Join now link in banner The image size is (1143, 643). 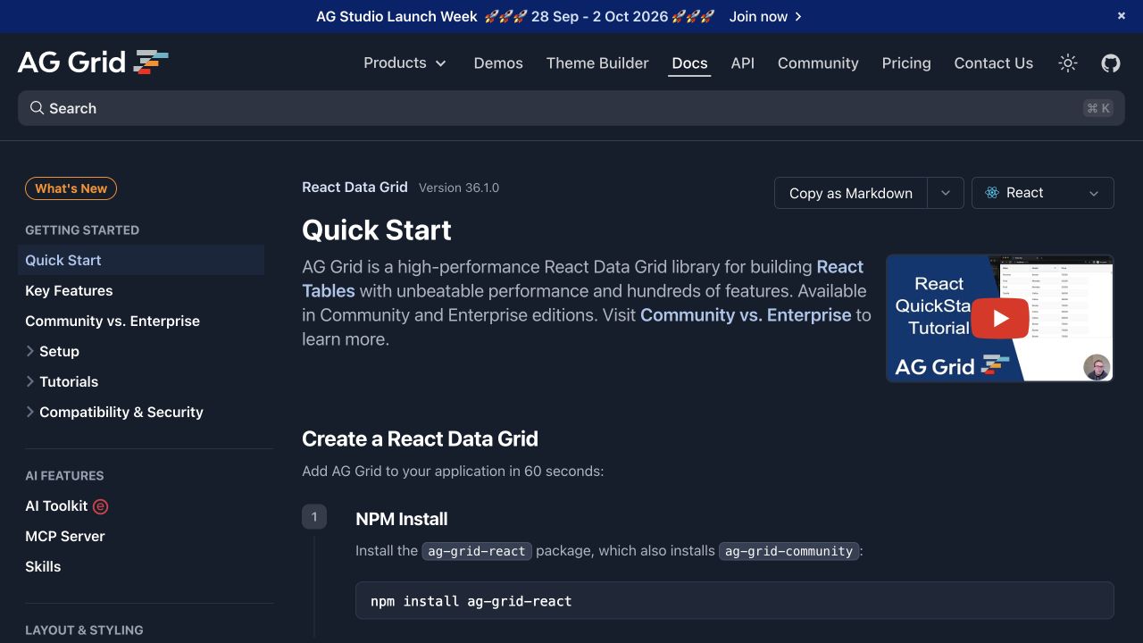click(x=765, y=16)
